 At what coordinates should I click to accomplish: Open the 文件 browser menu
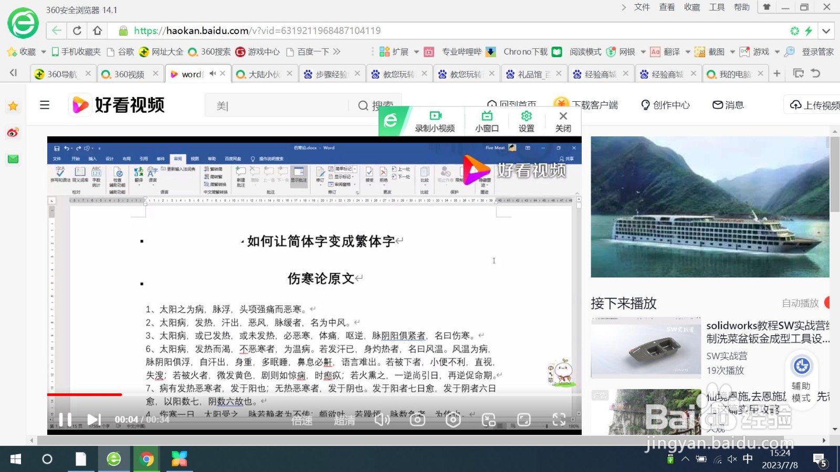point(642,7)
